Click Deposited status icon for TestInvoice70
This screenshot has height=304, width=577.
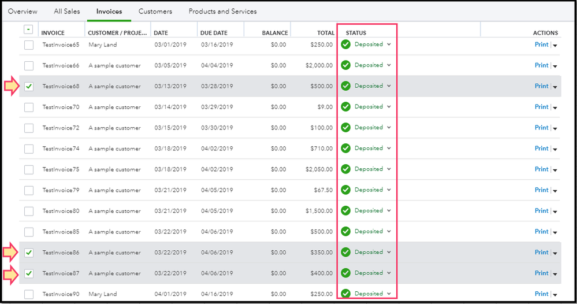[x=346, y=107]
